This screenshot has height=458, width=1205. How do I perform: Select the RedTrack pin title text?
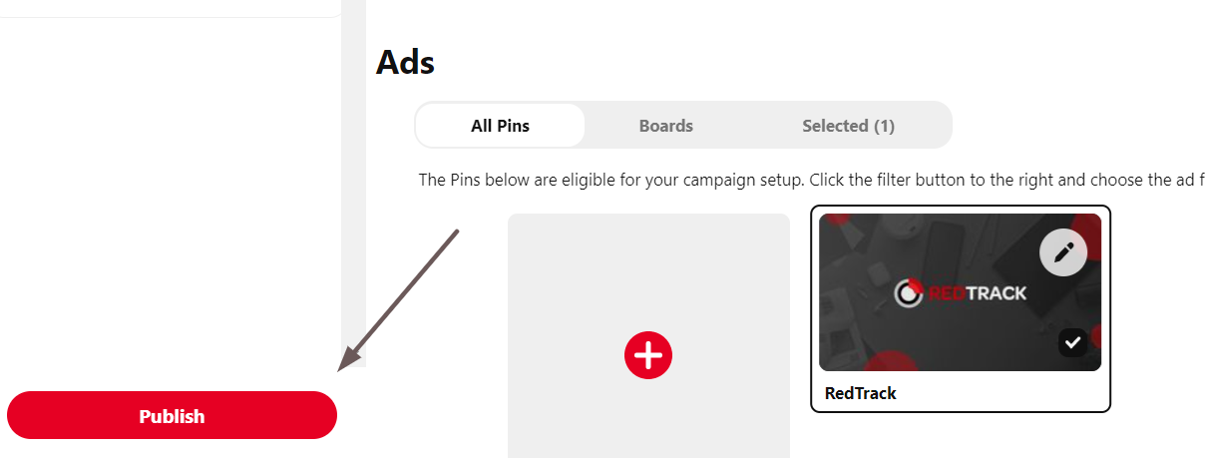(861, 393)
